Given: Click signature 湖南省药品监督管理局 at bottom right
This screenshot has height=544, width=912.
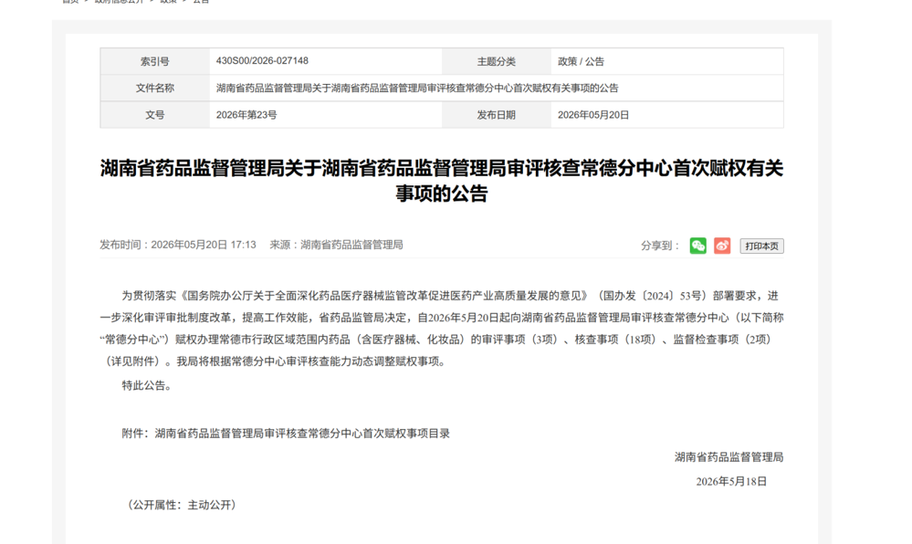Looking at the screenshot, I should 729,457.
